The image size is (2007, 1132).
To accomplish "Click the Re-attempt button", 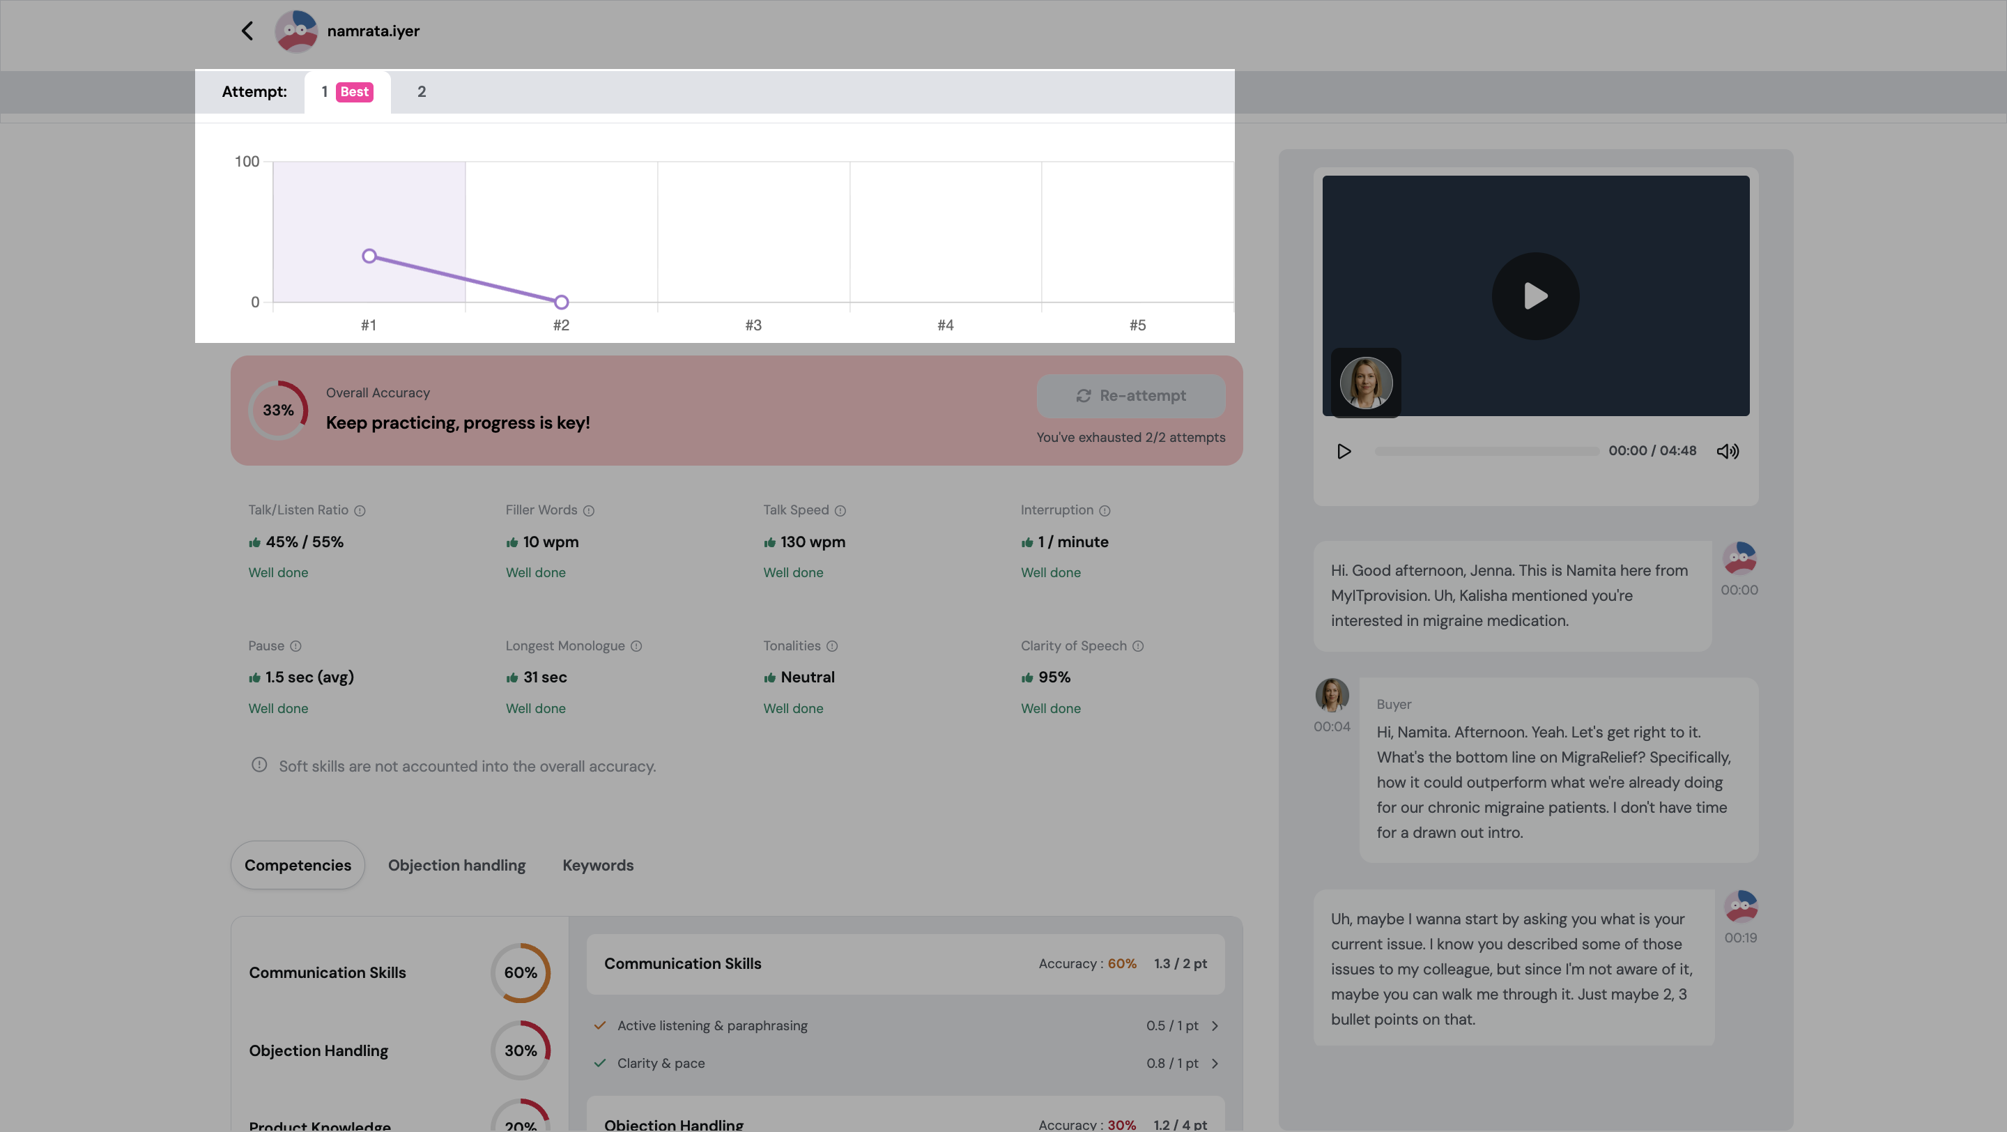I will coord(1130,396).
